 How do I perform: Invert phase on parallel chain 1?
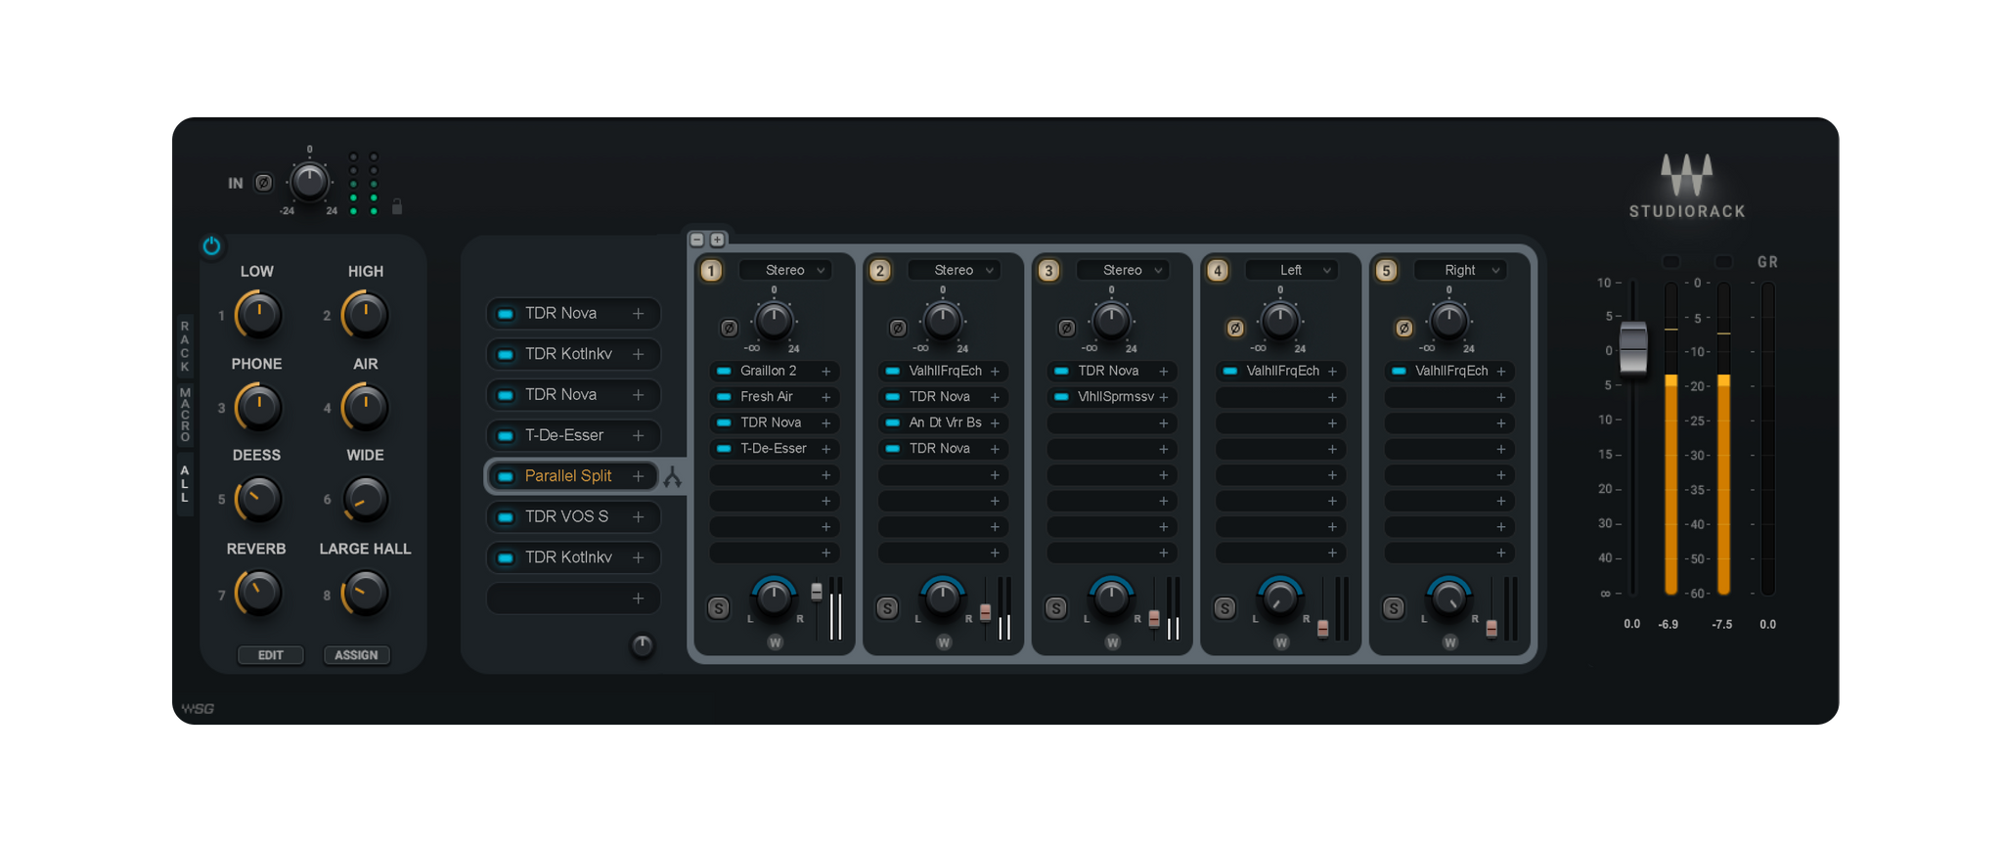tap(729, 329)
